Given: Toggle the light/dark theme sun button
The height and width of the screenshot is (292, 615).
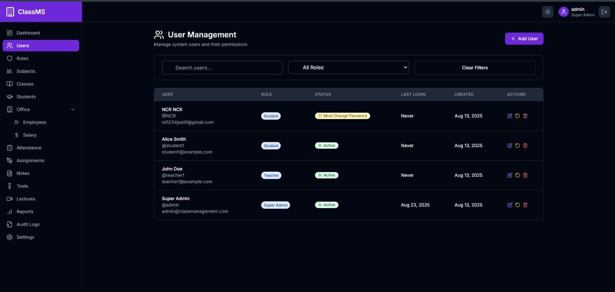Looking at the screenshot, I should [548, 12].
